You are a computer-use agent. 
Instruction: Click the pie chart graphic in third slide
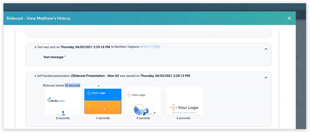pos(139,110)
